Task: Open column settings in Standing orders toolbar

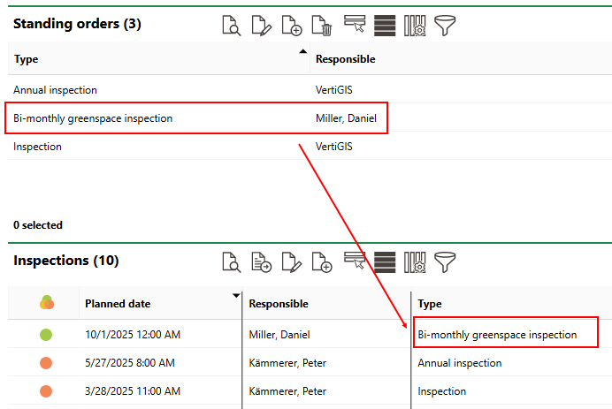Action: click(x=415, y=27)
